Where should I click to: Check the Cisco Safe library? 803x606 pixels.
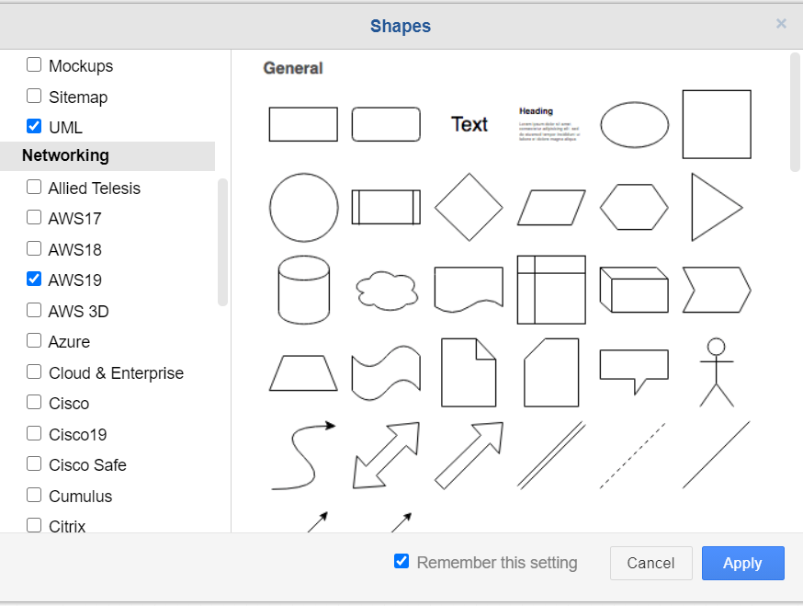34,464
